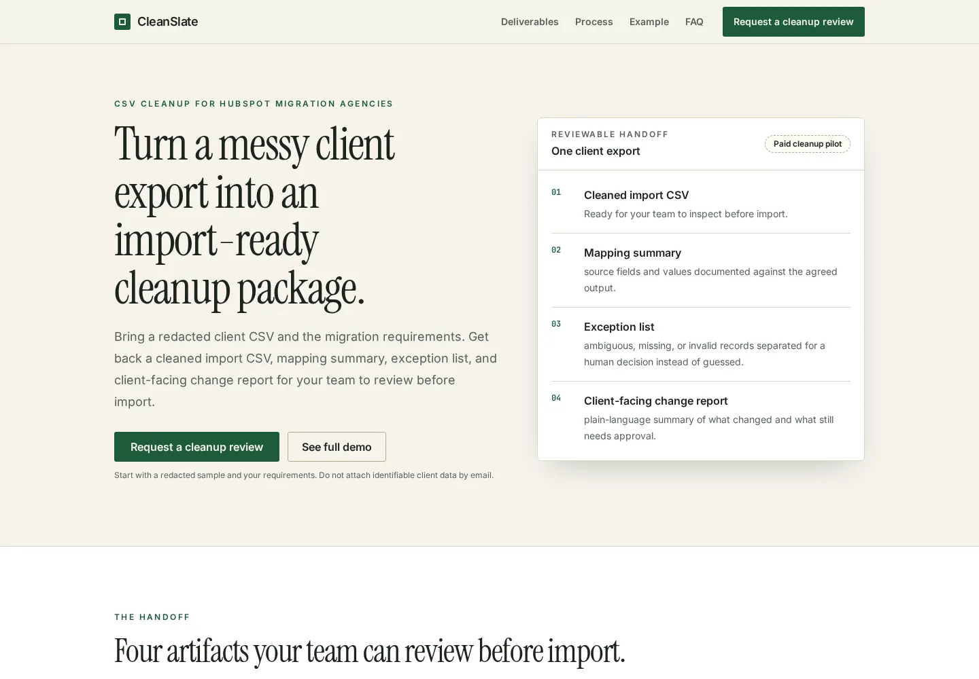Go to the Deliverables nav item
This screenshot has height=679, width=979.
[x=530, y=22]
